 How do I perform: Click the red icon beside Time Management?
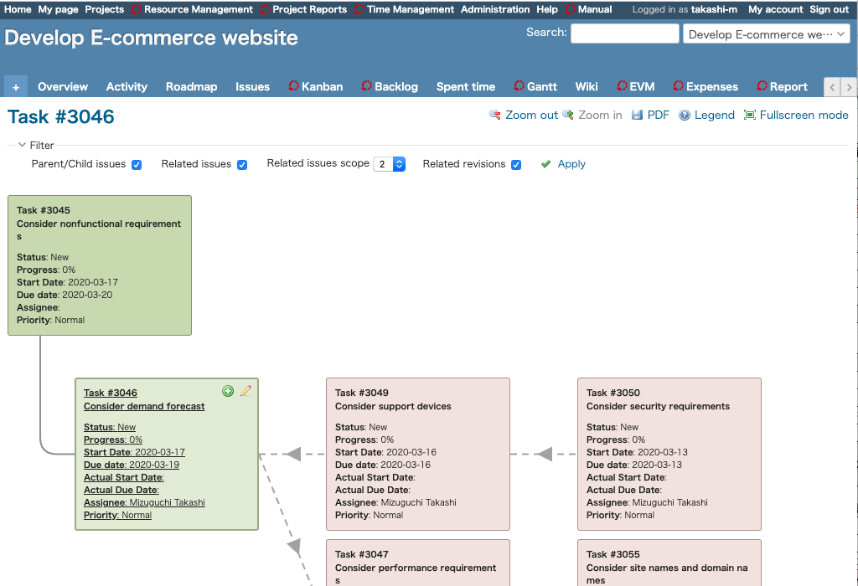click(359, 10)
